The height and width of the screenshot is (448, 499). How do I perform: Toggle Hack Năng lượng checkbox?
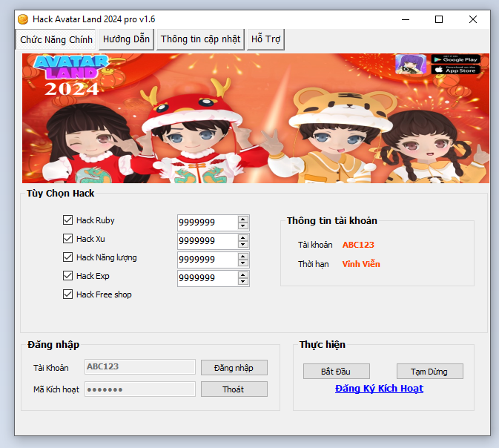point(67,257)
